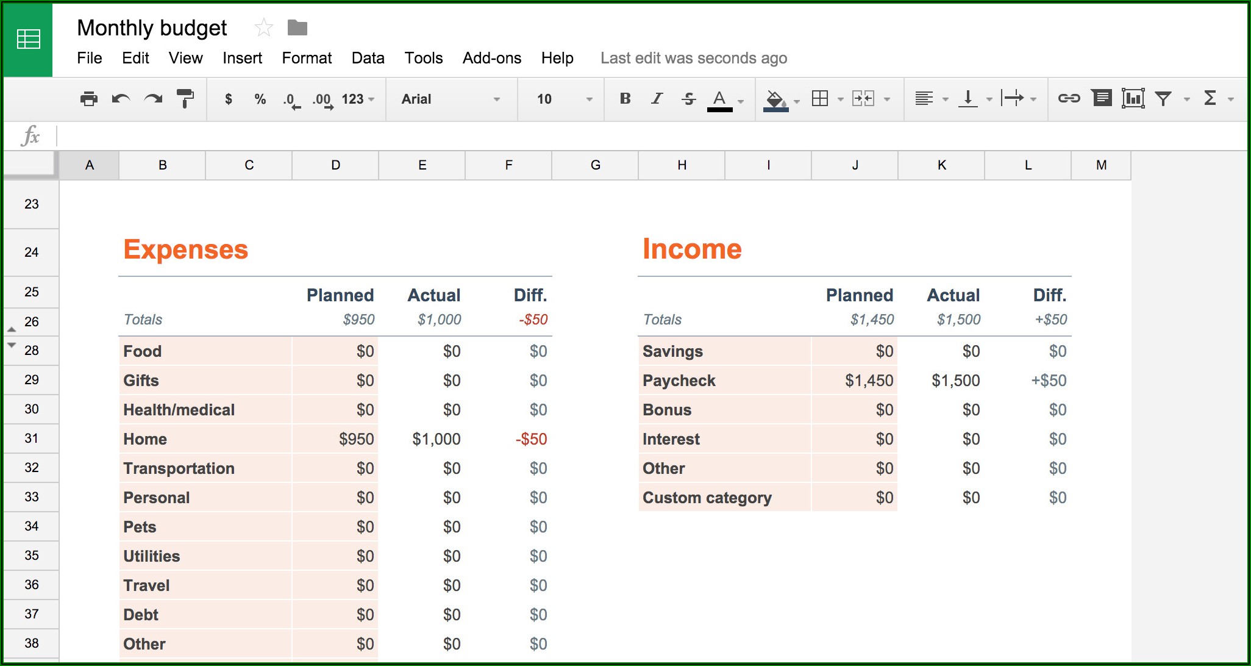Click the undo arrow
This screenshot has width=1251, height=666.
(x=121, y=99)
